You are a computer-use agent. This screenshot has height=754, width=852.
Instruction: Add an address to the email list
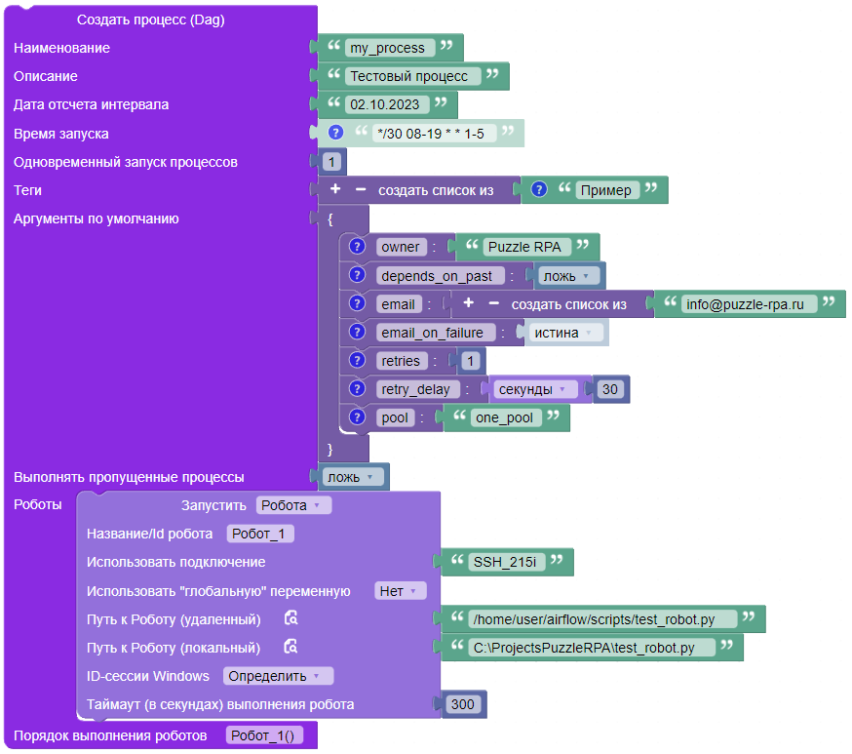click(468, 302)
